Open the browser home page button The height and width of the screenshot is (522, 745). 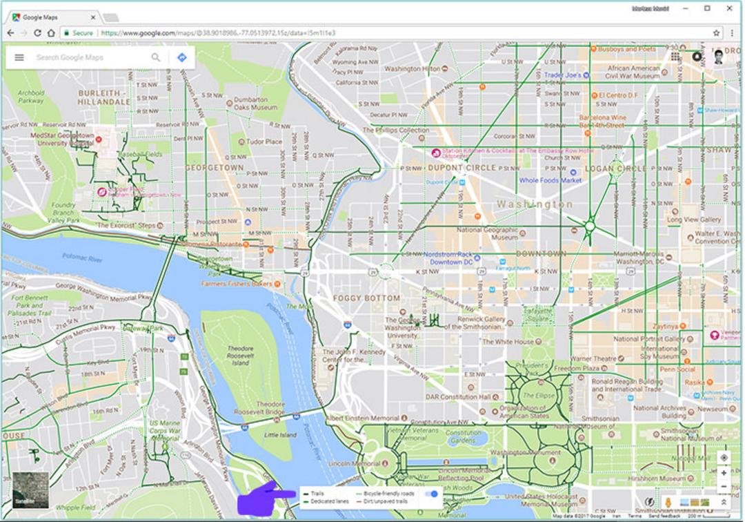[x=51, y=33]
